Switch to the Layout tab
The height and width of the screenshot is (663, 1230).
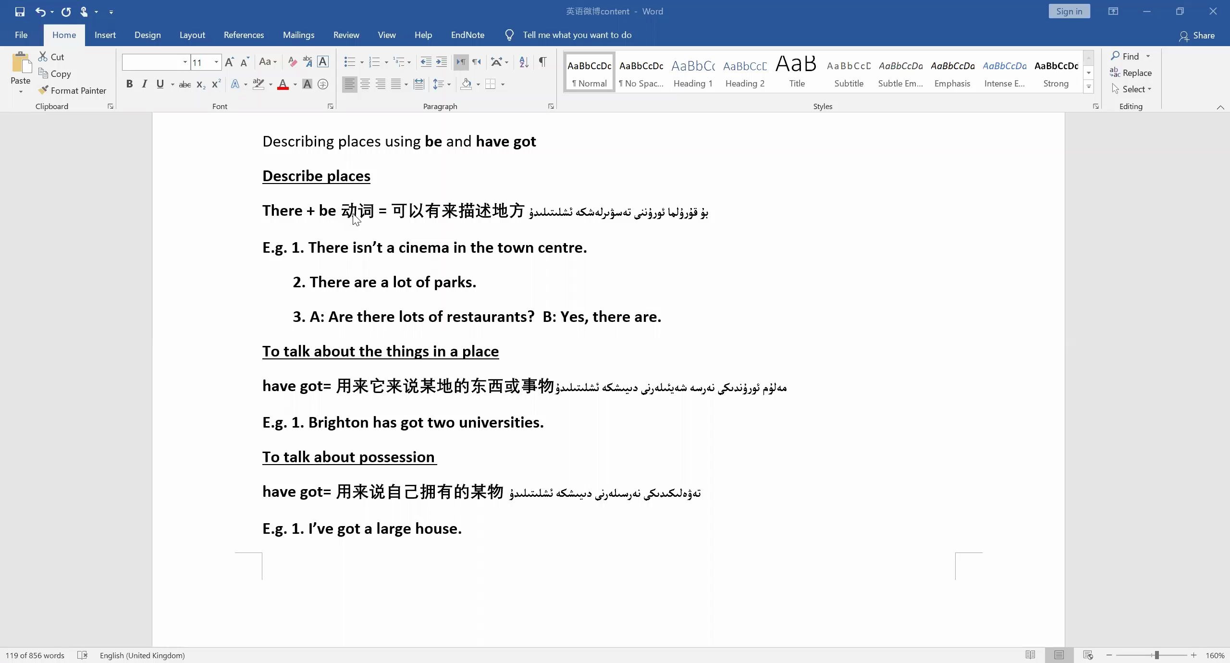pos(192,35)
